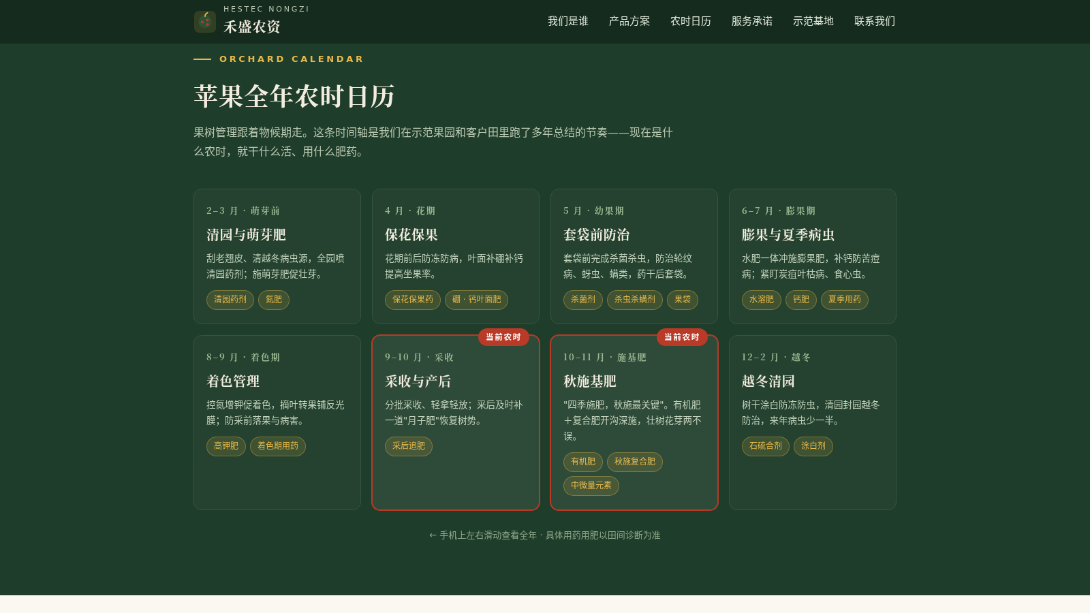Click the 有机肥 tag
This screenshot has width=1090, height=613.
tap(583, 462)
